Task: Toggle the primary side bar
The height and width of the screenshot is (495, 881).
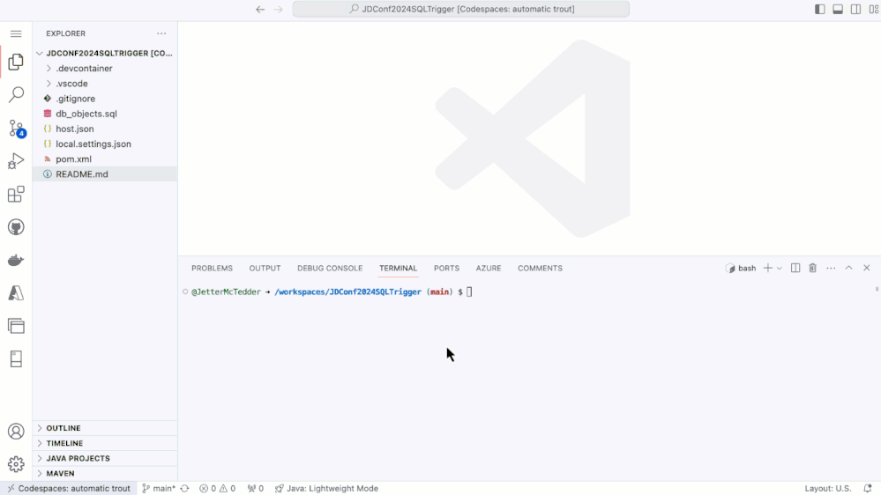Action: 820,9
